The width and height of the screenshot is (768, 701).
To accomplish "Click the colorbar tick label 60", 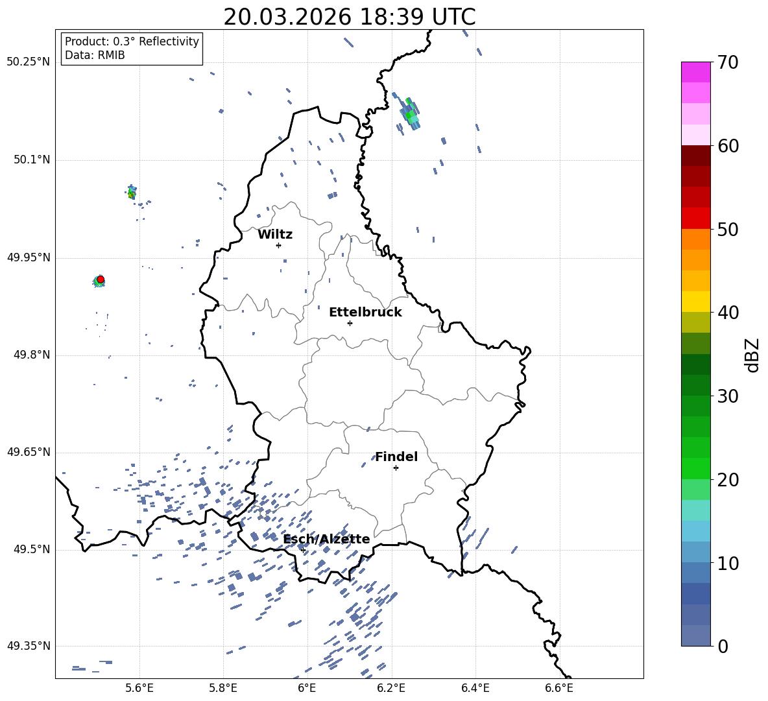I will (728, 146).
